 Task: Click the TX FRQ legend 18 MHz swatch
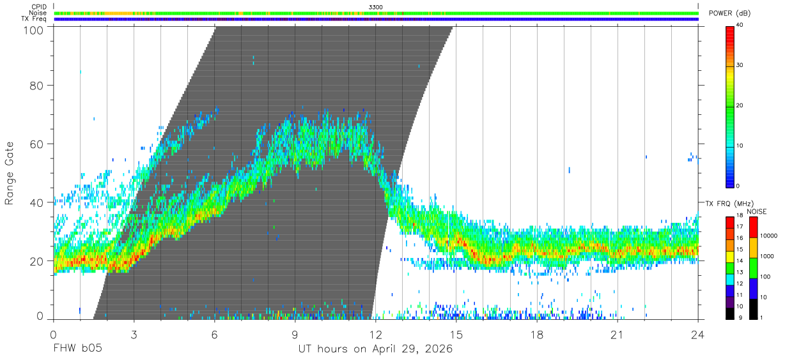(729, 222)
